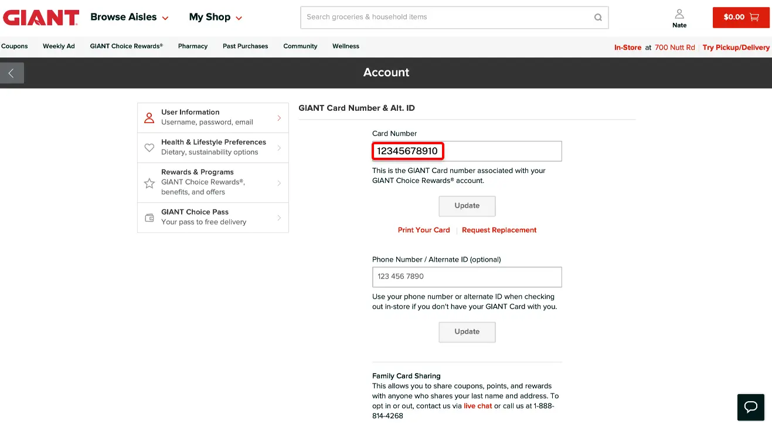Open Past Purchases menu item
The height and width of the screenshot is (434, 772).
coord(245,46)
